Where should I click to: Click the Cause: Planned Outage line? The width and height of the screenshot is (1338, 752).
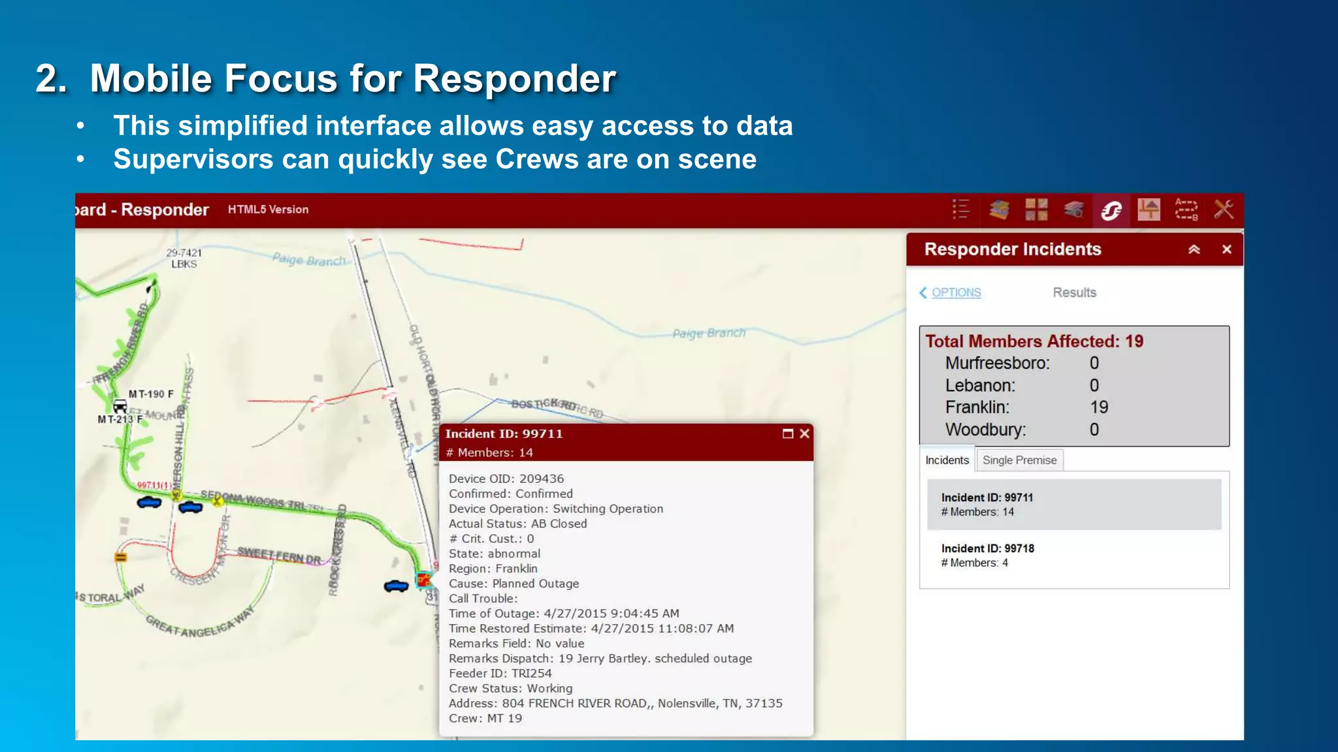tap(514, 584)
